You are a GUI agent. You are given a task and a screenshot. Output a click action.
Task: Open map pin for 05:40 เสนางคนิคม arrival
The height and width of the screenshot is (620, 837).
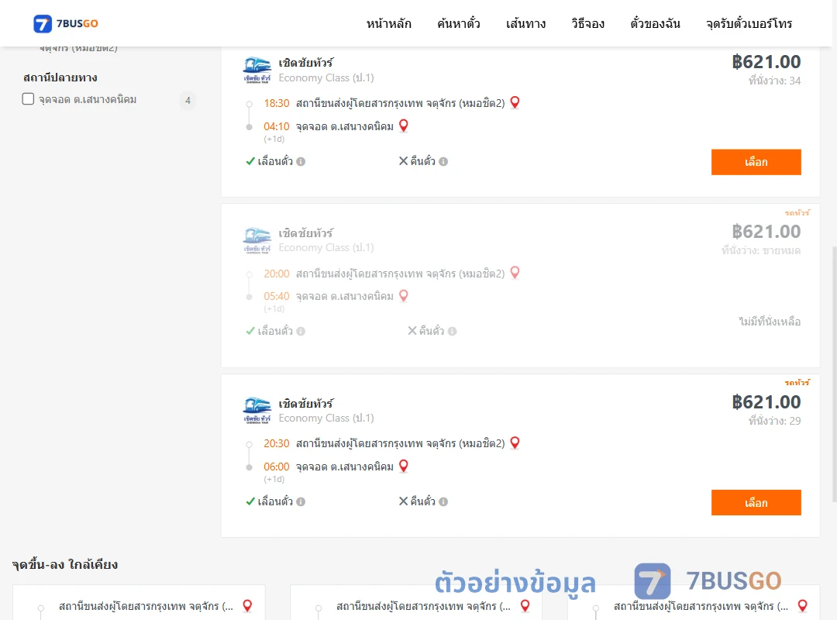404,296
